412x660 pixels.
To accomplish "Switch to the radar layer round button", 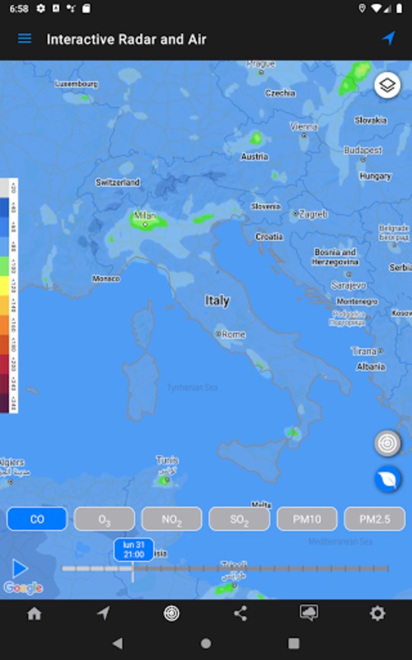I will tap(387, 443).
